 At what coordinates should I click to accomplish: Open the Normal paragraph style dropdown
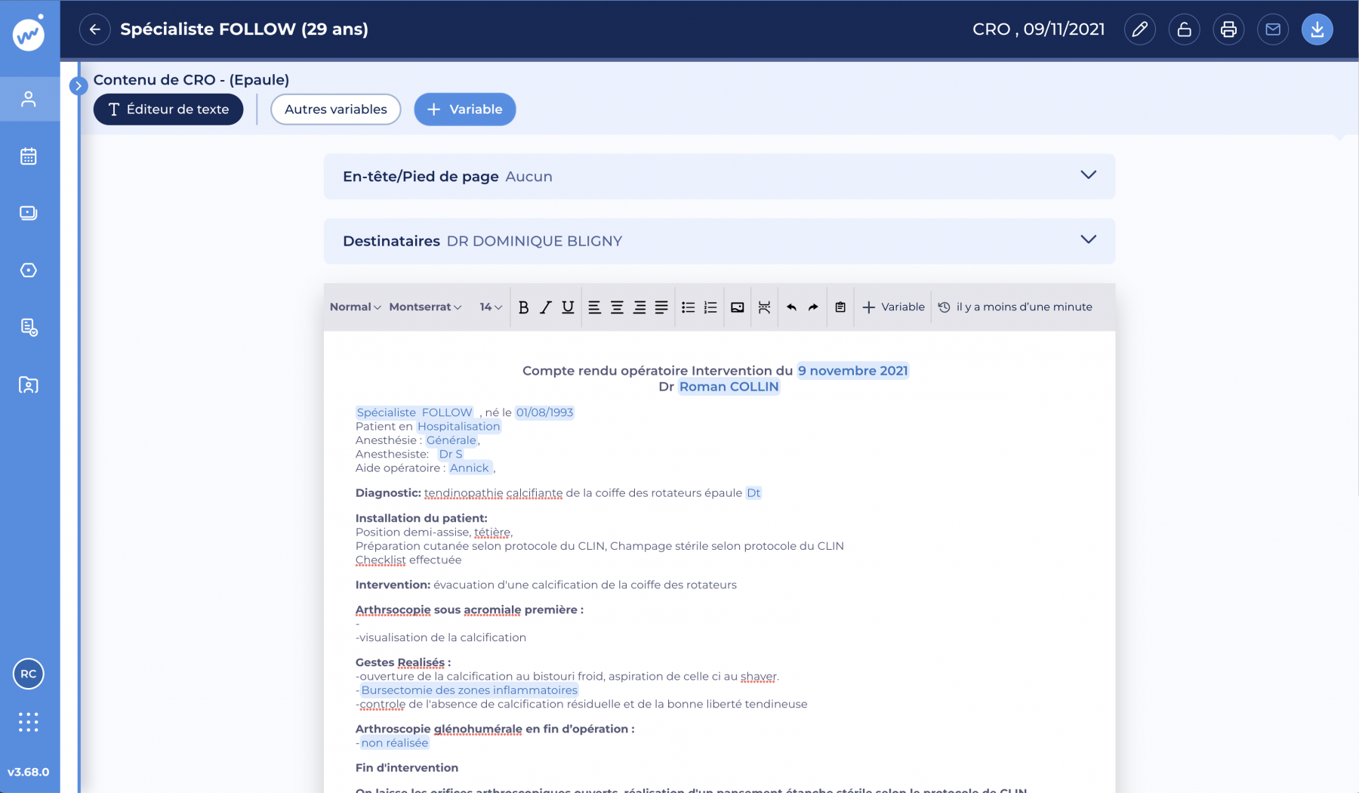pos(355,307)
